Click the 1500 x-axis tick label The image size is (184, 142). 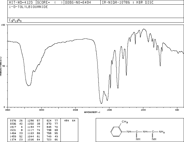point(109,110)
